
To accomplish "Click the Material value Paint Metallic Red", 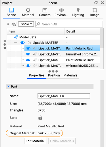I will pyautogui.click(x=51, y=126).
